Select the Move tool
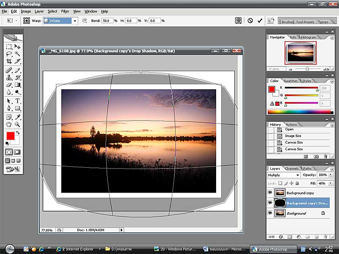 tap(17, 47)
